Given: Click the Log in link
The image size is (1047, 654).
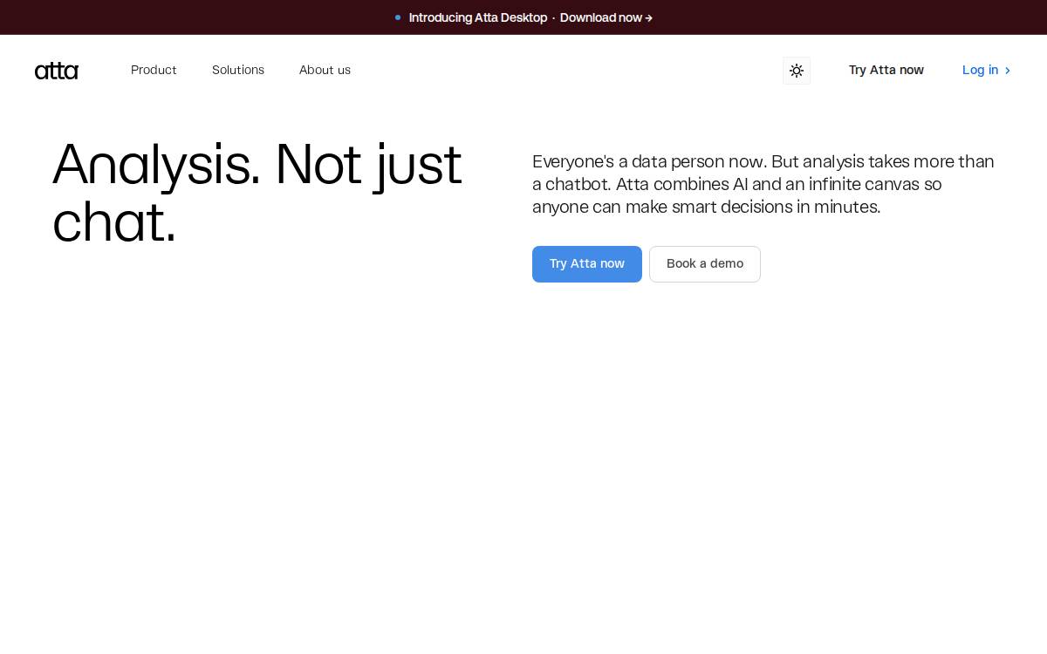Looking at the screenshot, I should [980, 70].
